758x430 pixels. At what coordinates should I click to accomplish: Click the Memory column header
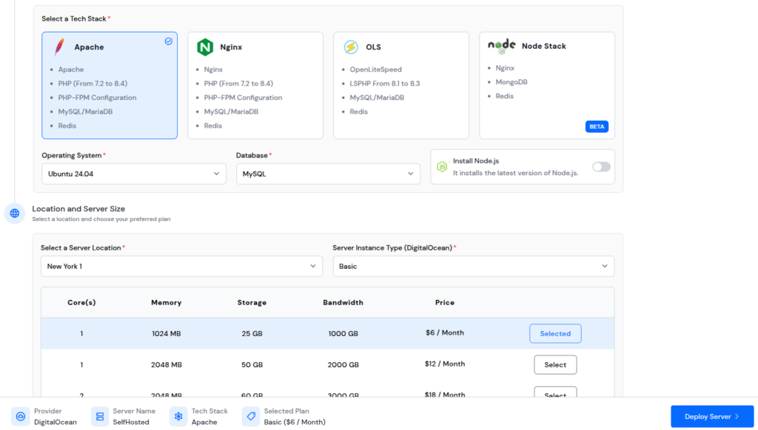coord(167,303)
